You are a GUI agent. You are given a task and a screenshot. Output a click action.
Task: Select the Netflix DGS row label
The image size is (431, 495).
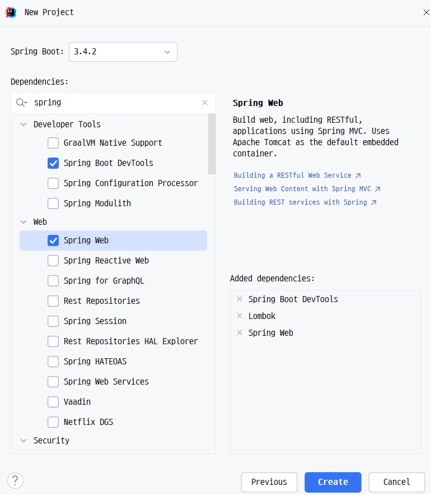[88, 422]
